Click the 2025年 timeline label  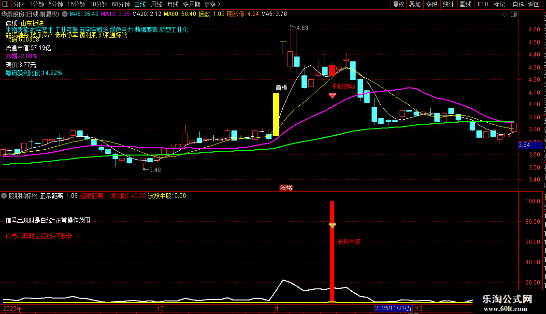(12, 308)
